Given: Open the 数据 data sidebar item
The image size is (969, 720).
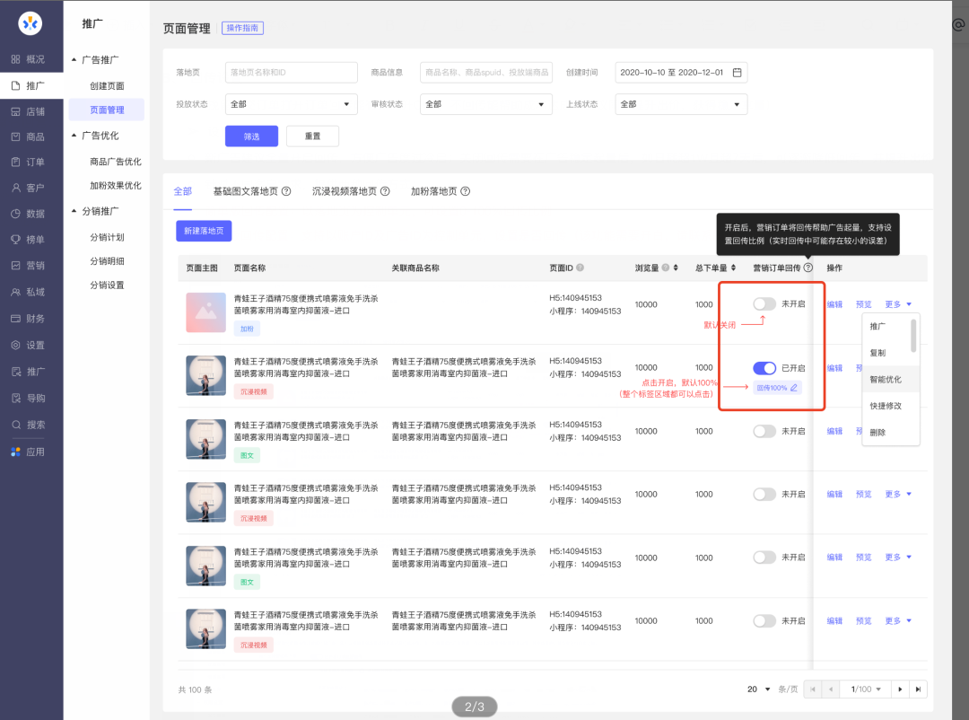Looking at the screenshot, I should pyautogui.click(x=28, y=214).
